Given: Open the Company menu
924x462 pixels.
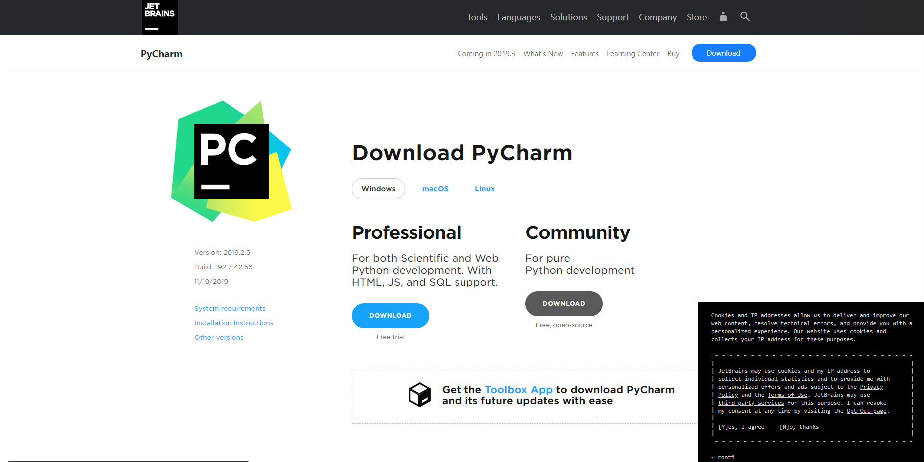Looking at the screenshot, I should coord(658,17).
